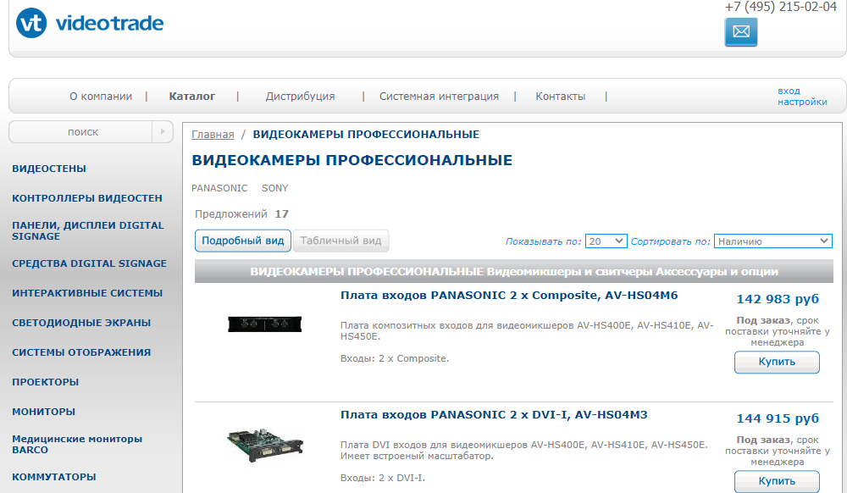Buy the AV-HS04M6 board with Купить

coord(777,362)
